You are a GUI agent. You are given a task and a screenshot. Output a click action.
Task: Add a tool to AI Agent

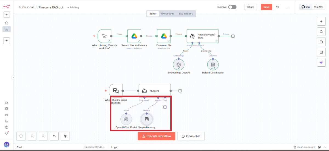click(x=165, y=107)
